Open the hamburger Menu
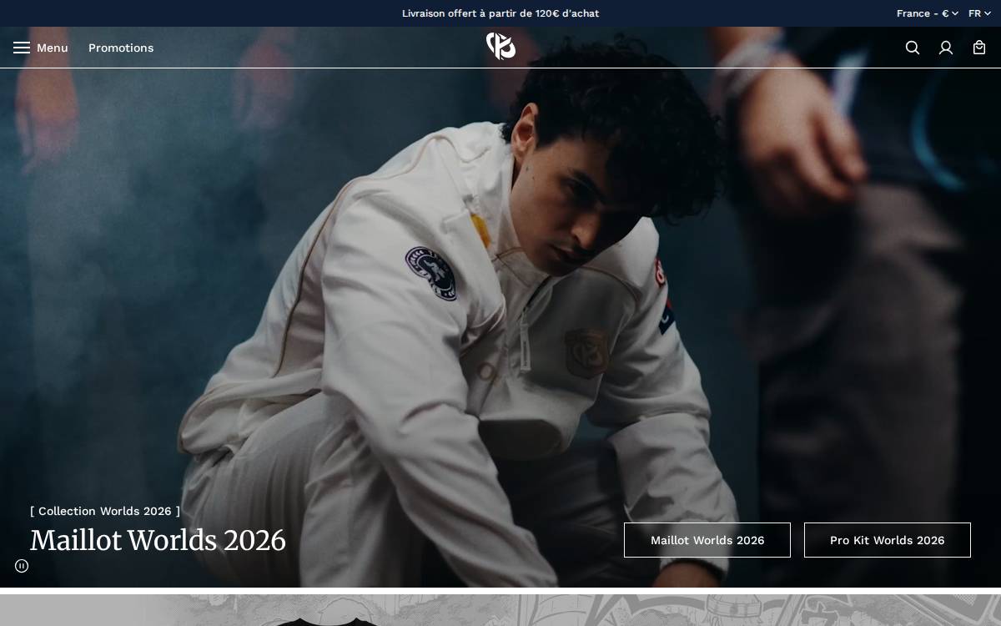Screen dimensions: 1001x626 click(x=40, y=48)
